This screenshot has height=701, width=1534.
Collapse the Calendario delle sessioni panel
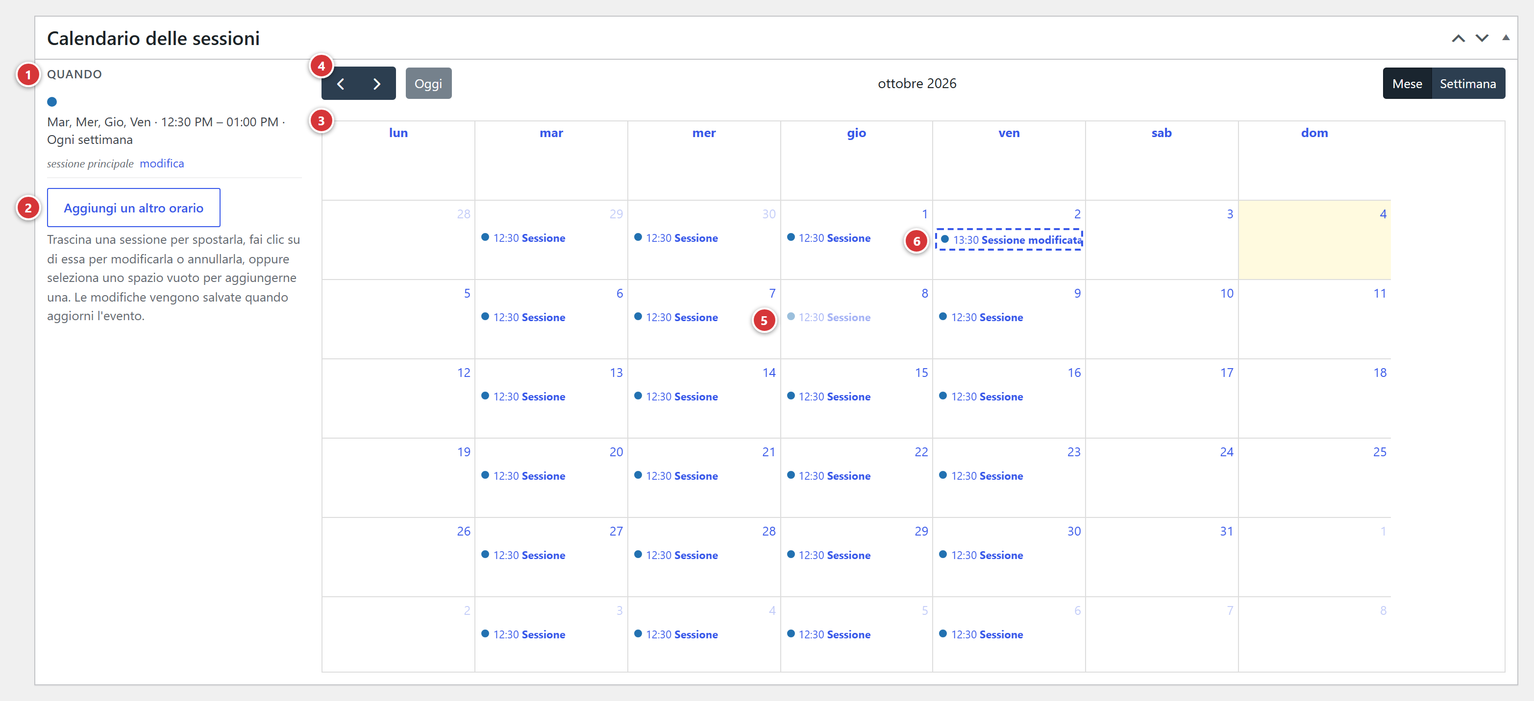click(x=1506, y=38)
